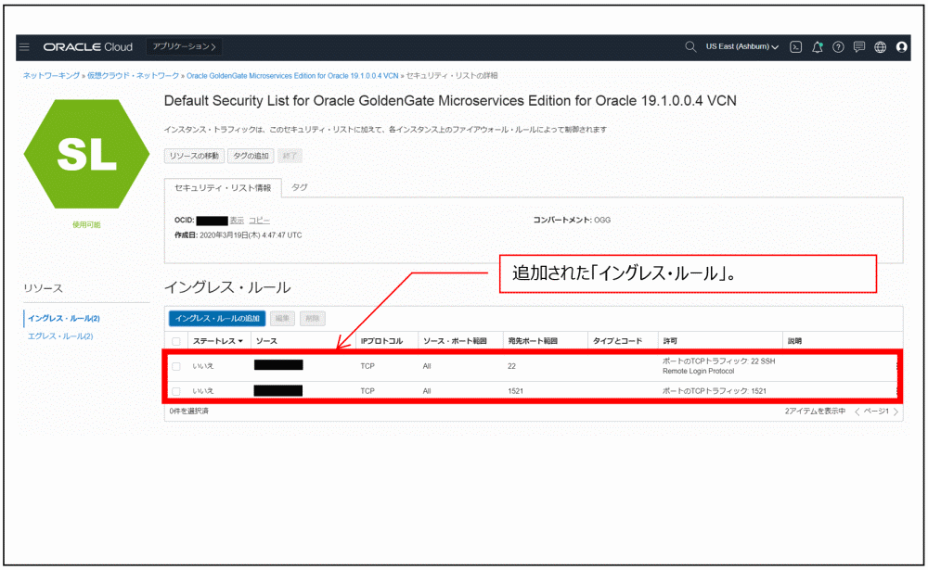Viewport: 928px width, 570px height.
Task: Click the 終了 button
Action: tap(290, 156)
